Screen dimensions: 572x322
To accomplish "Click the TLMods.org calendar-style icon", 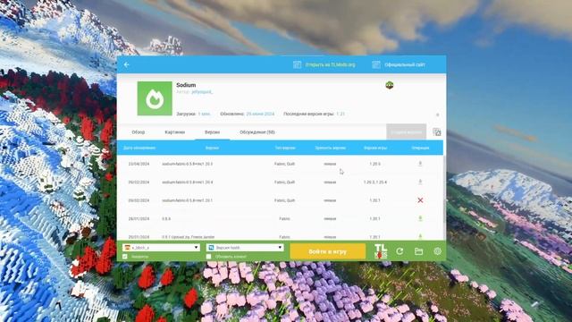I will (x=297, y=64).
